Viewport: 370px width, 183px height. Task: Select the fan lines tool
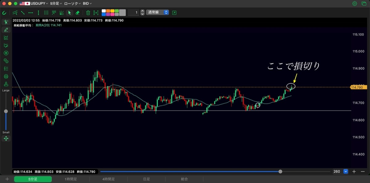coord(62,13)
